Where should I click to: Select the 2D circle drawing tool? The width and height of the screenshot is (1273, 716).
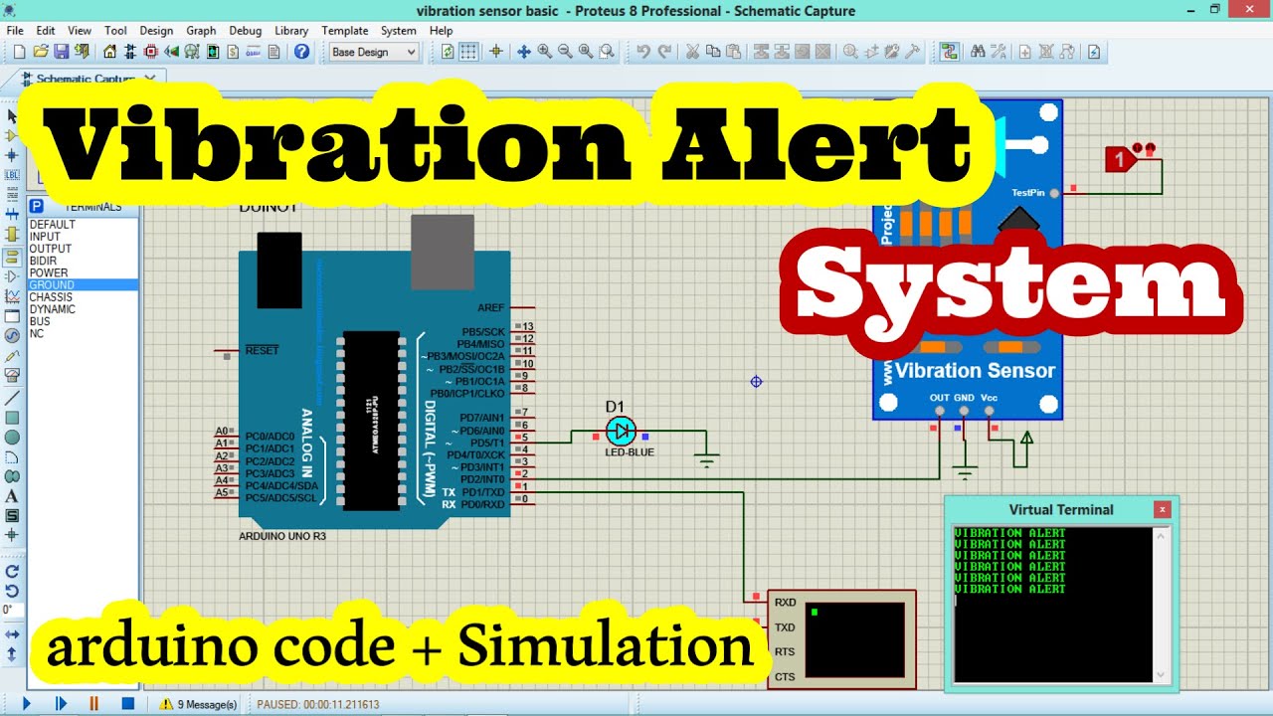(12, 437)
